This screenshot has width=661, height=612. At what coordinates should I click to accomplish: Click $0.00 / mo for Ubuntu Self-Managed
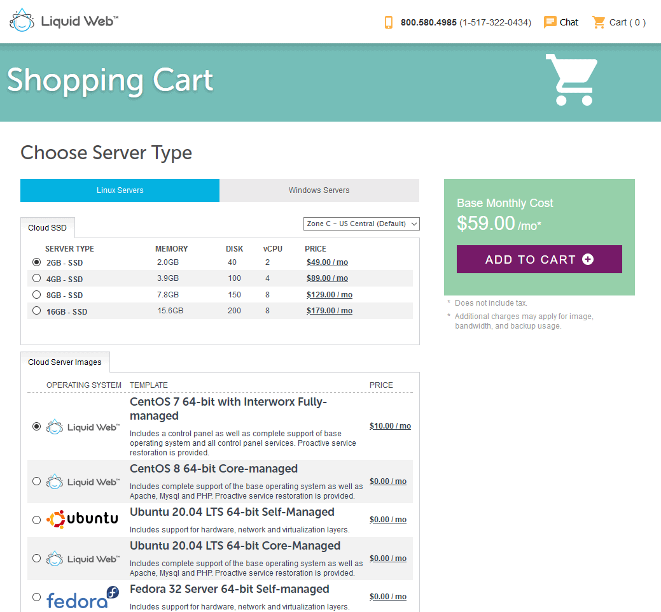pyautogui.click(x=388, y=520)
